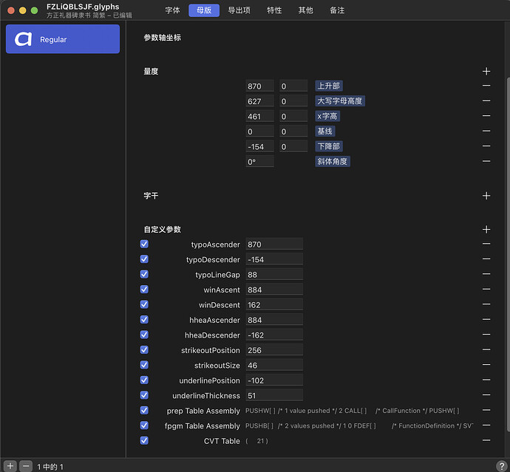Add a new master with the bottom plus button
Viewport: 510px width, 472px height.
(10, 466)
